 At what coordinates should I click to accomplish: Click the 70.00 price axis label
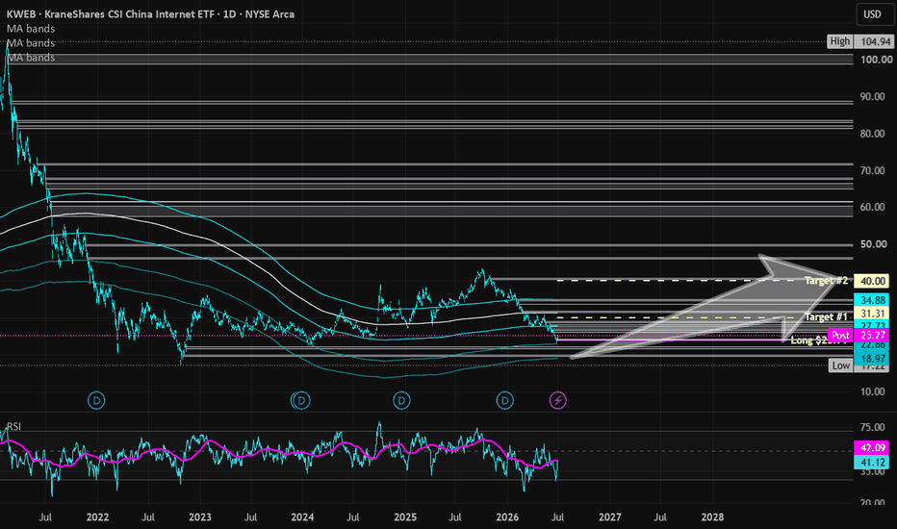tap(872, 170)
